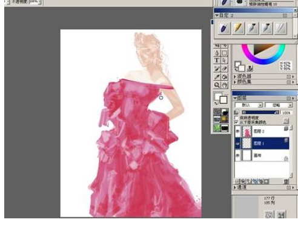
Task: Hide layer 图层 1 using its eye icon
Action: pos(238,143)
